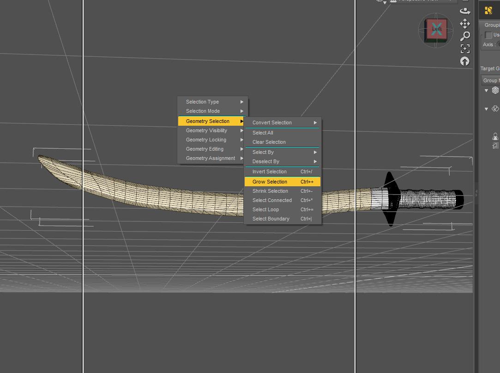Click the aim camera arrow icon
Image resolution: width=500 pixels, height=373 pixels.
(465, 61)
